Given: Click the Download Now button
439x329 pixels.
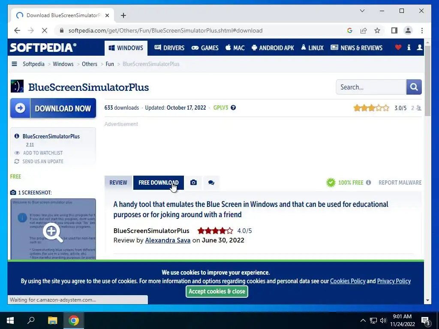Looking at the screenshot, I should [x=53, y=108].
